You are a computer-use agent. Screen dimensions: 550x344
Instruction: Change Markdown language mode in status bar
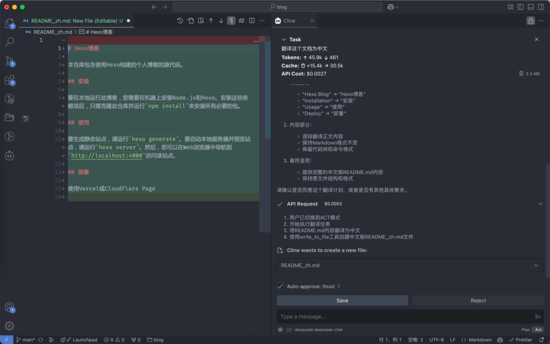point(480,340)
